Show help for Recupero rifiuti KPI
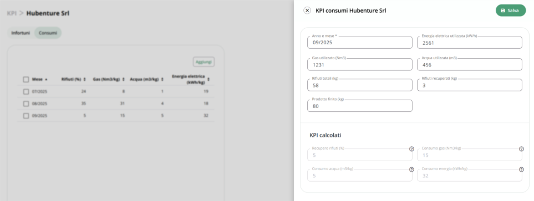The height and width of the screenshot is (201, 534). point(411,149)
